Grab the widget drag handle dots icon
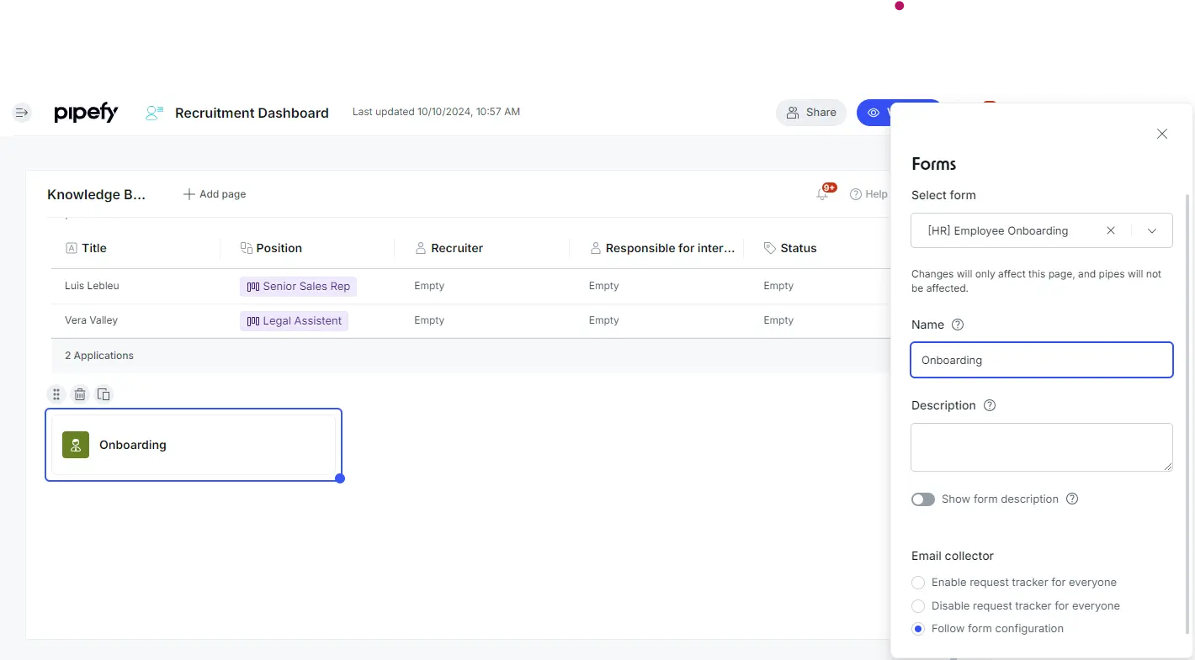 pos(56,393)
